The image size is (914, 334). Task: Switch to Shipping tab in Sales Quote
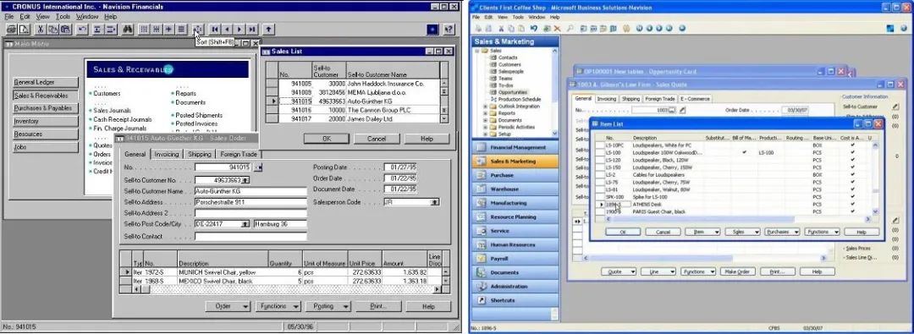point(630,99)
